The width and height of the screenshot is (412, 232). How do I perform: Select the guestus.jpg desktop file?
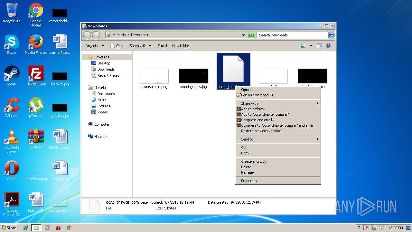[x=60, y=110]
